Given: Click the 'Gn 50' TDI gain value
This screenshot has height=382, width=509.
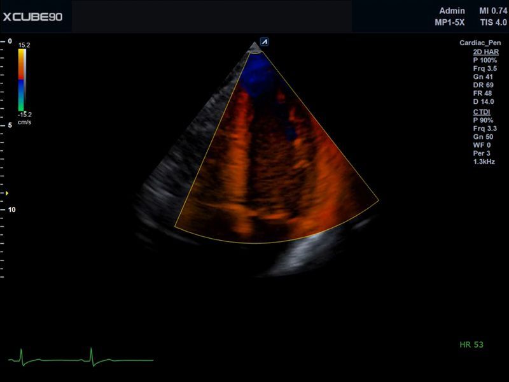Looking at the screenshot, I should click(483, 137).
